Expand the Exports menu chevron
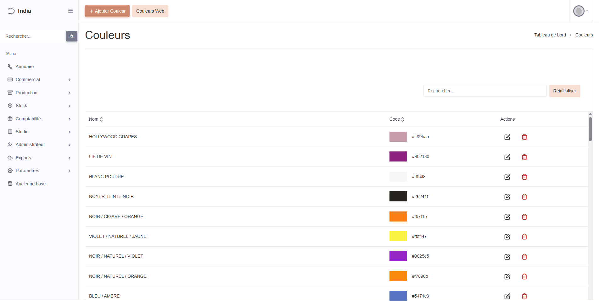The image size is (599, 301). pos(70,158)
